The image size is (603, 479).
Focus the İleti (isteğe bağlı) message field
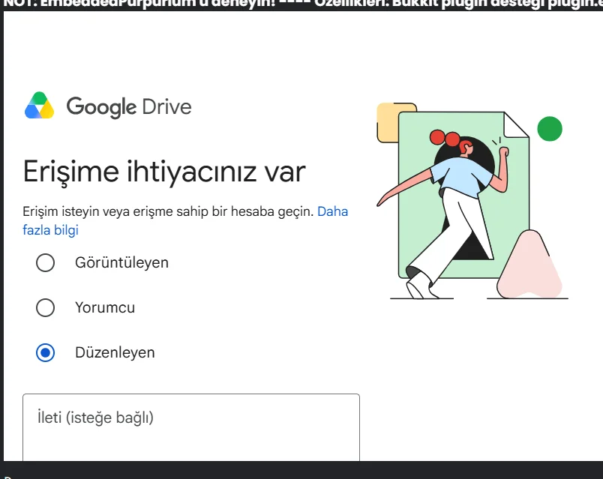point(191,427)
